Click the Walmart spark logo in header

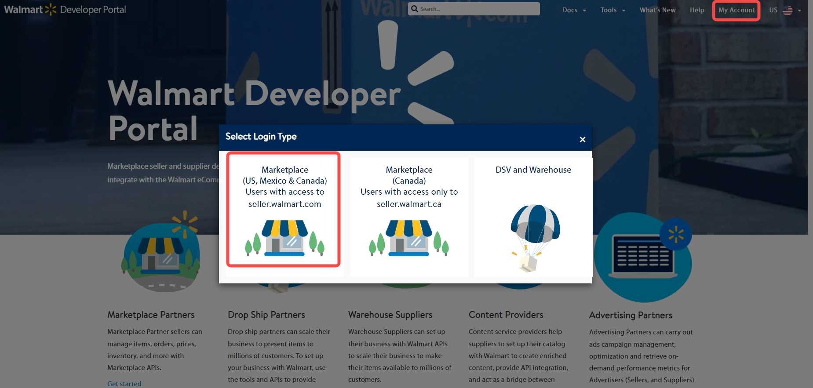coord(51,10)
